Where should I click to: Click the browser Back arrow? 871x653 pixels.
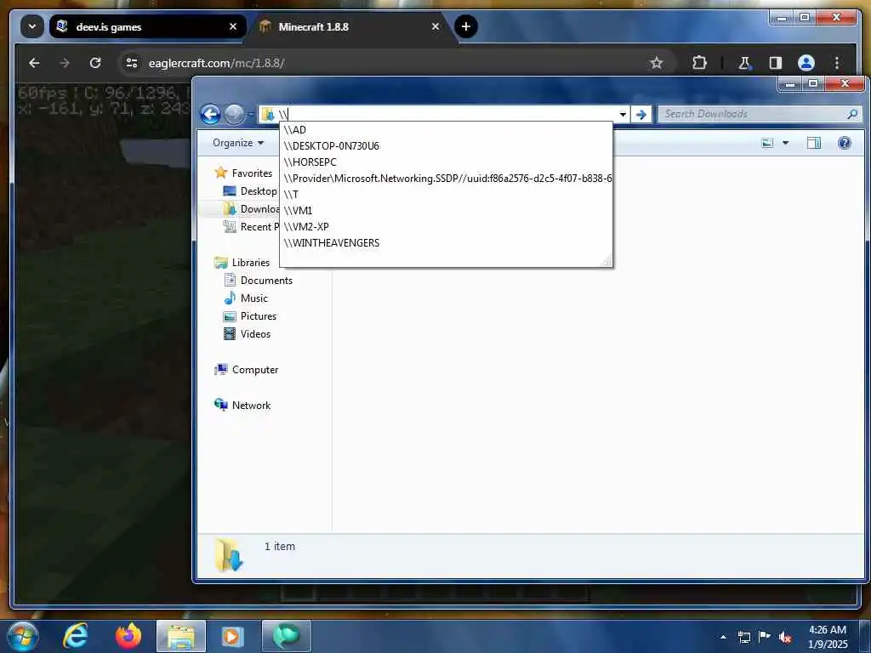coord(34,63)
